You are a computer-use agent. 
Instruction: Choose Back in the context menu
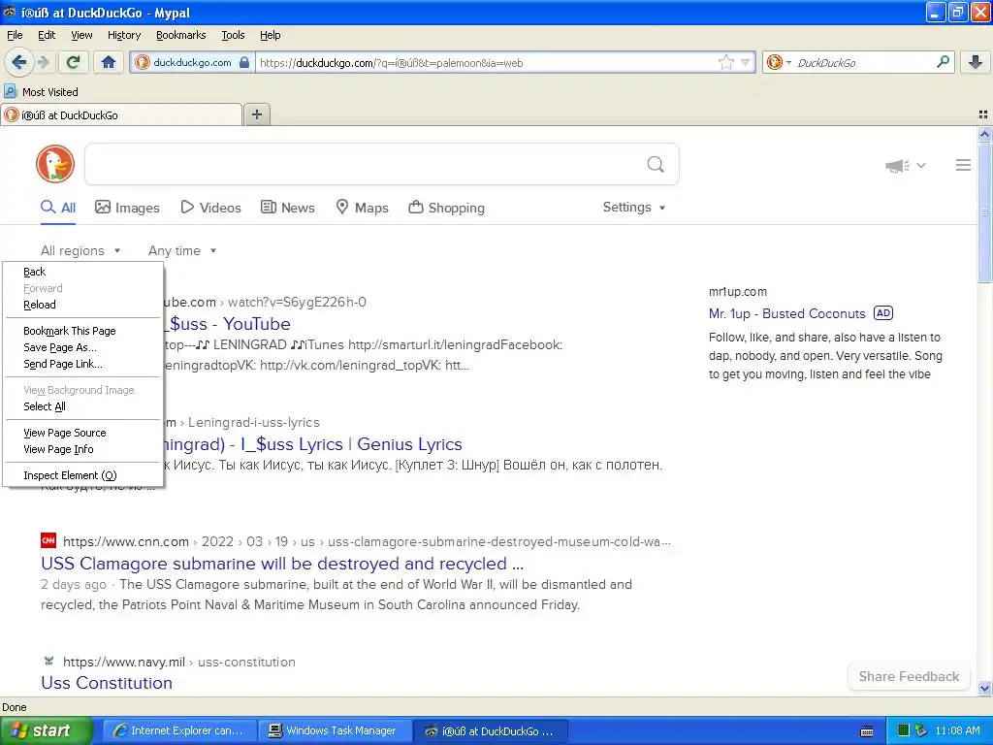[83, 272]
